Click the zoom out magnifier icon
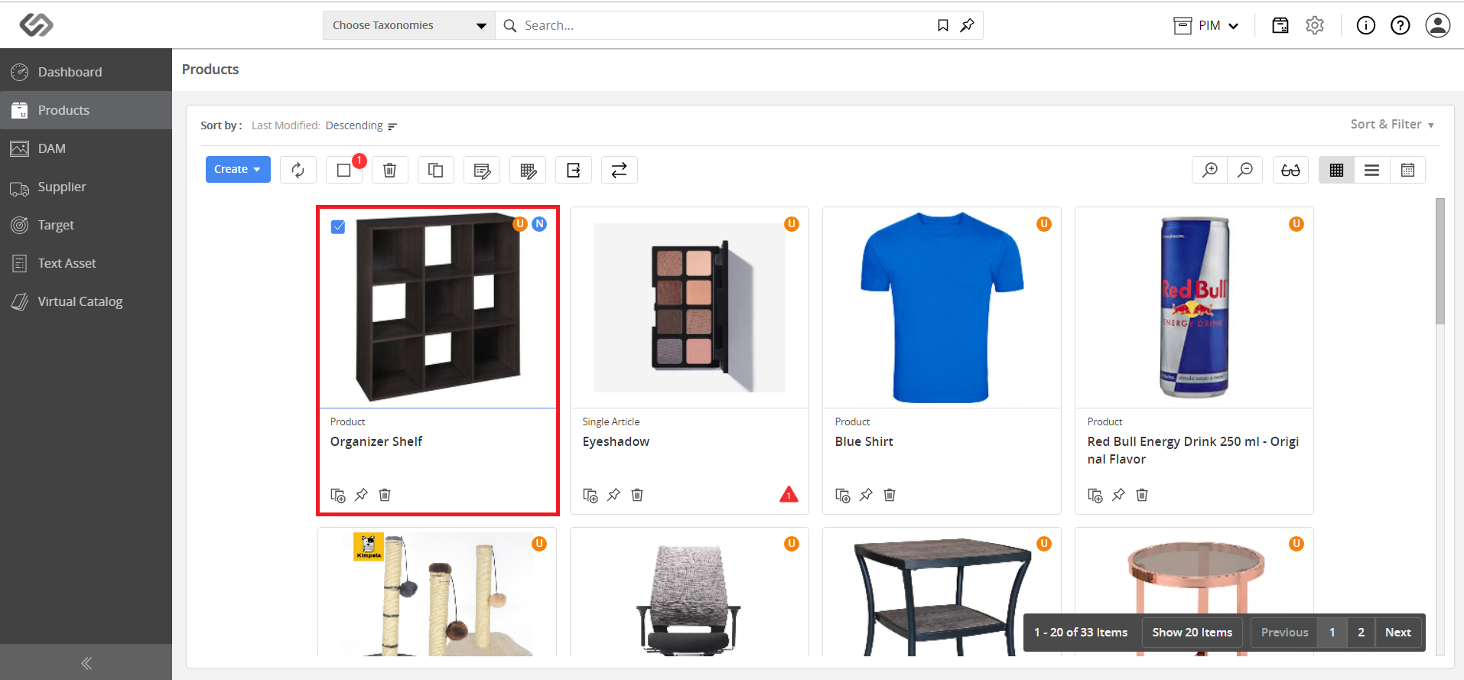 point(1245,170)
